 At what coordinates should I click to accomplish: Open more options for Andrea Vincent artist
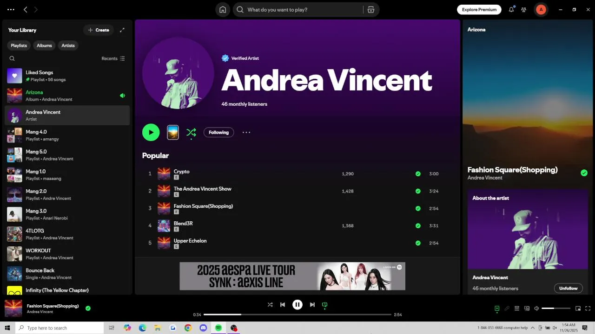click(246, 132)
